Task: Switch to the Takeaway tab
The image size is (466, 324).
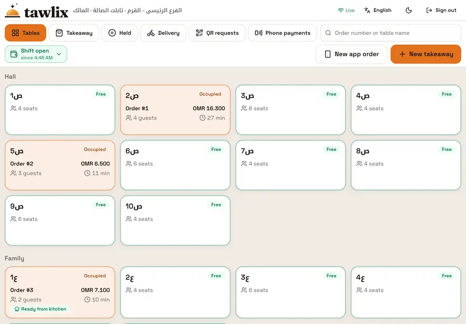Action: click(74, 33)
